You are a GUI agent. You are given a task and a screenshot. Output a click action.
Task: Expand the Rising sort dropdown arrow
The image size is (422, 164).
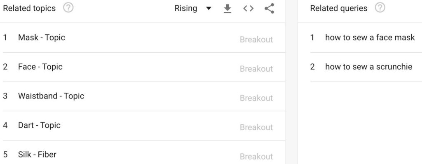click(208, 8)
